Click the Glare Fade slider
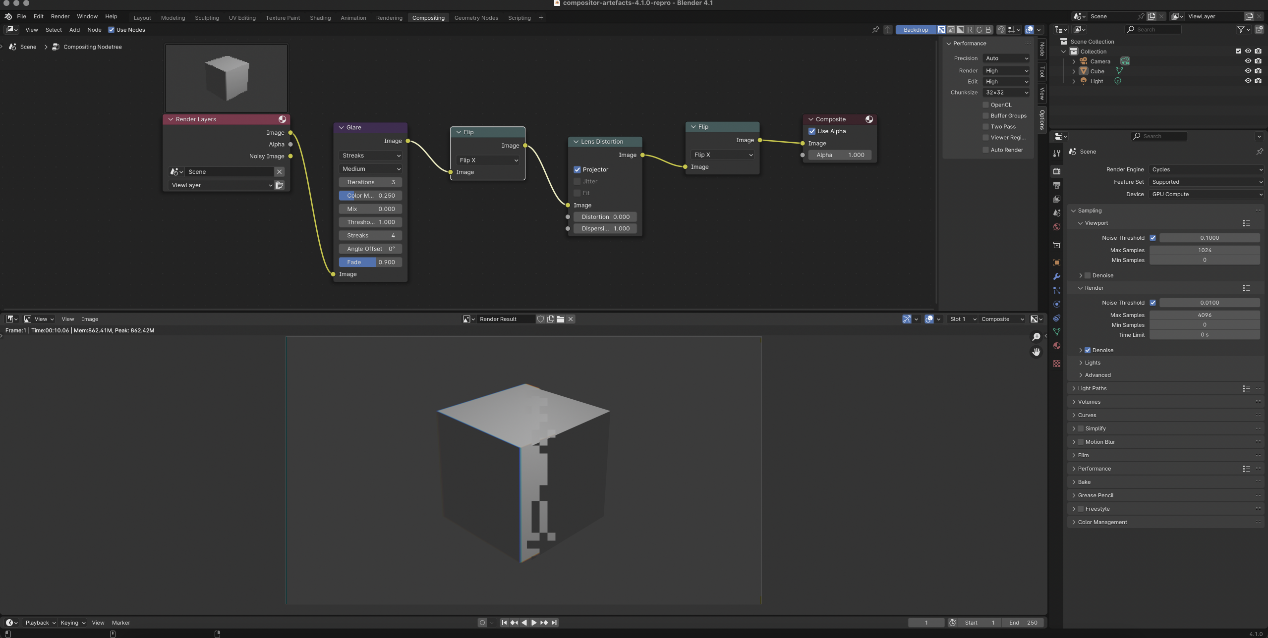The image size is (1268, 638). [x=371, y=262]
